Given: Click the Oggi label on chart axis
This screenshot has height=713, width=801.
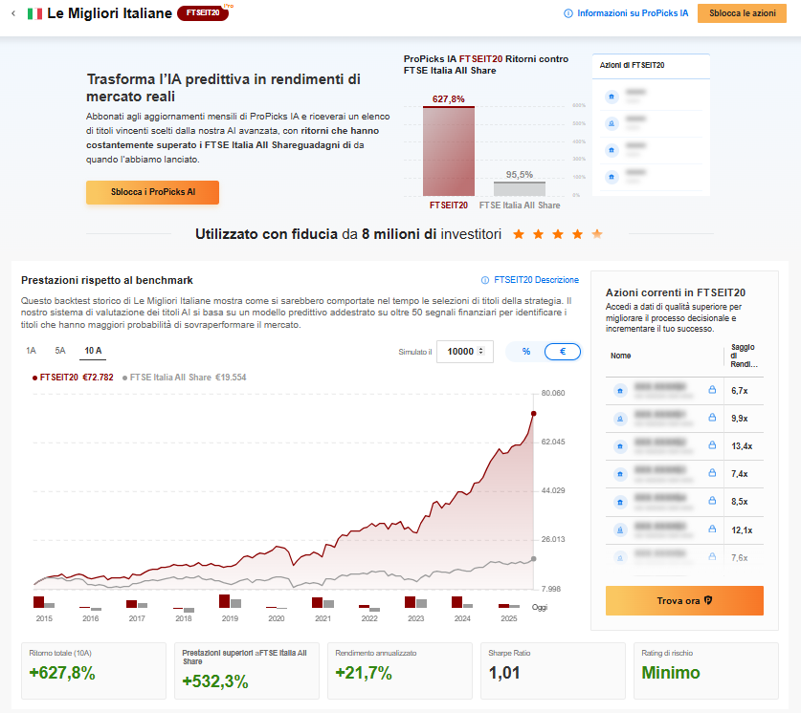Looking at the screenshot, I should [540, 607].
